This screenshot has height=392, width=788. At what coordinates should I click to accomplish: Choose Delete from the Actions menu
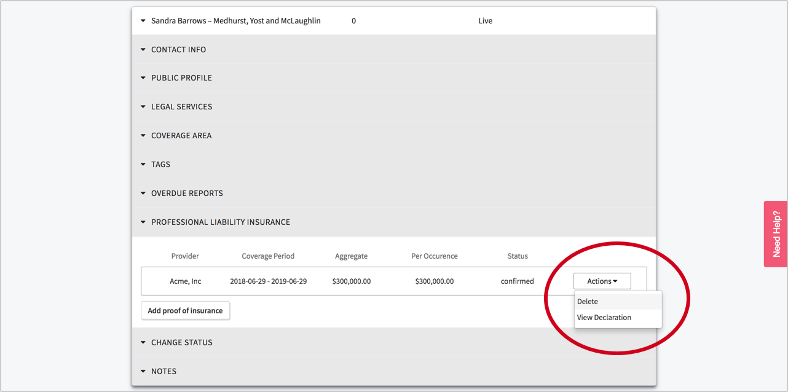[x=588, y=302]
